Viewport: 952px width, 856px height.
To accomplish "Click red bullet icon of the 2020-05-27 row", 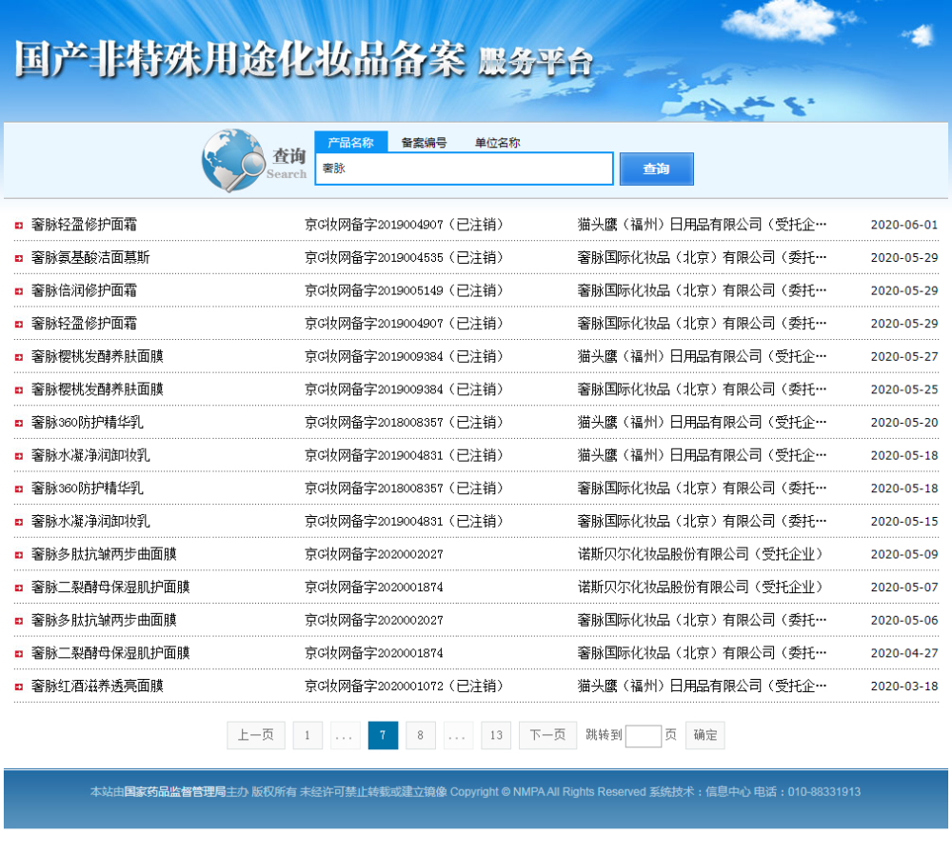I will [x=19, y=357].
